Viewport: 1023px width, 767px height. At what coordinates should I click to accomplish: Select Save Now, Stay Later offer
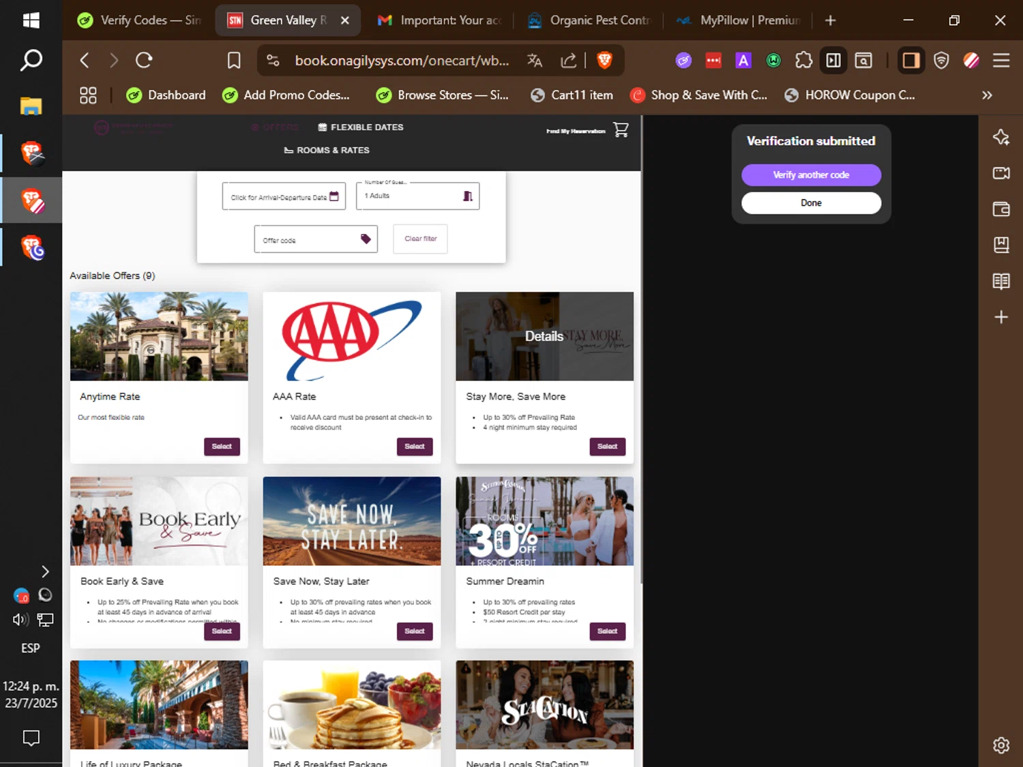coord(415,631)
